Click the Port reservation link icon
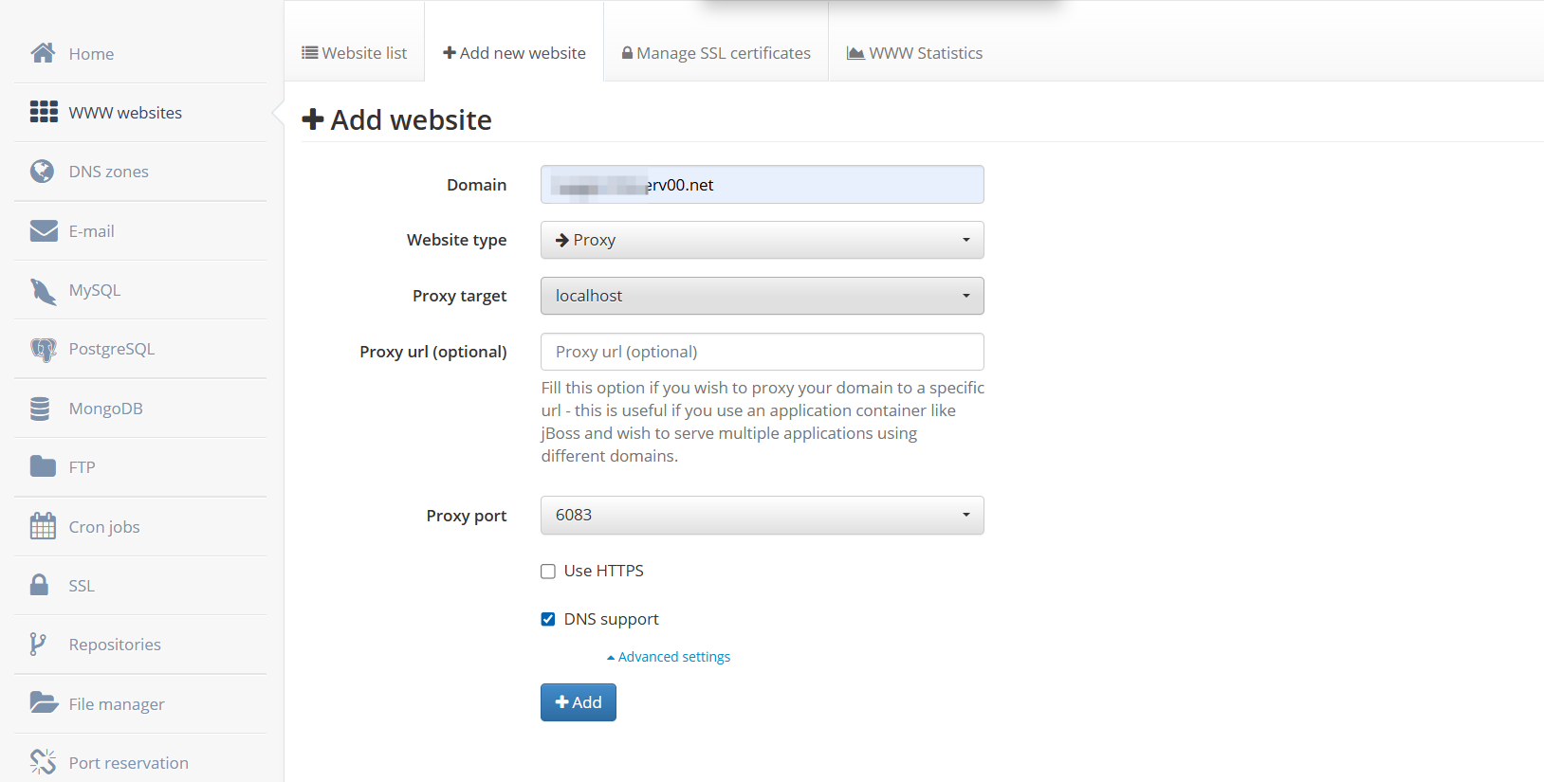Image resolution: width=1544 pixels, height=782 pixels. click(x=43, y=762)
